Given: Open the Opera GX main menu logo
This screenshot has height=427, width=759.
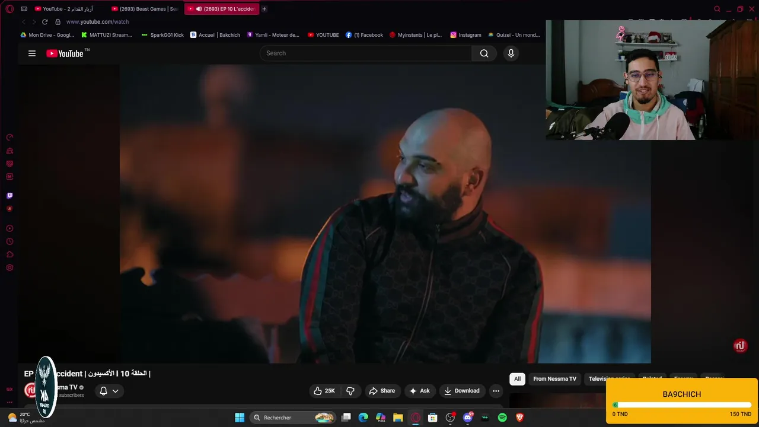Looking at the screenshot, I should [x=9, y=9].
